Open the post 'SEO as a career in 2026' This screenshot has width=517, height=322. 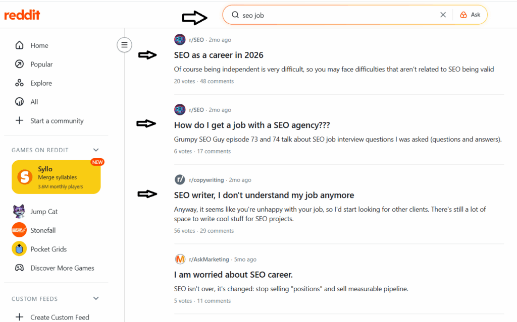click(x=219, y=55)
